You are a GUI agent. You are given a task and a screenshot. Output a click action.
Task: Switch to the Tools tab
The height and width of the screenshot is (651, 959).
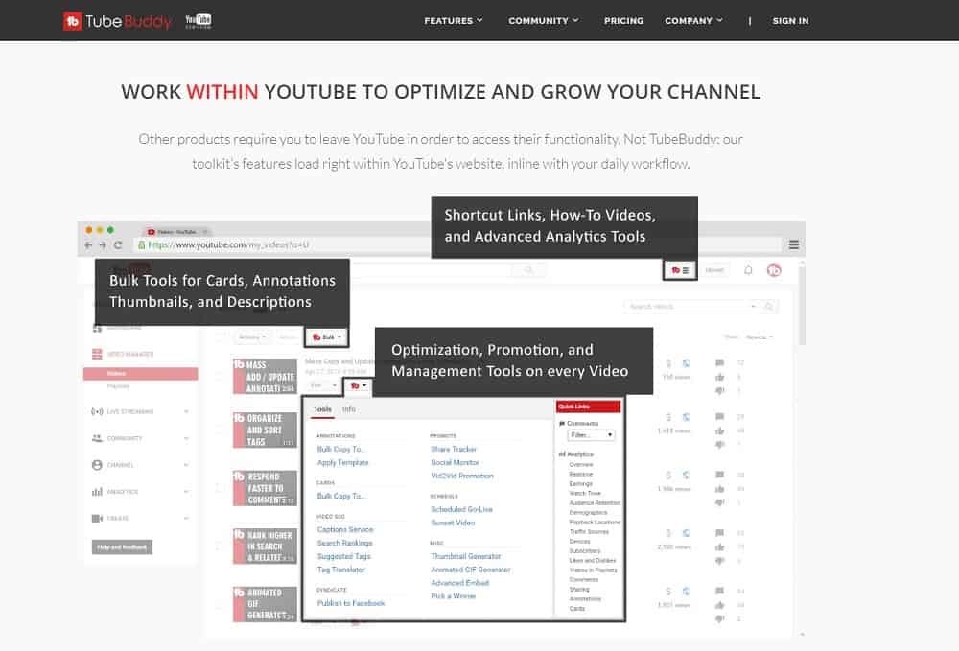click(322, 409)
